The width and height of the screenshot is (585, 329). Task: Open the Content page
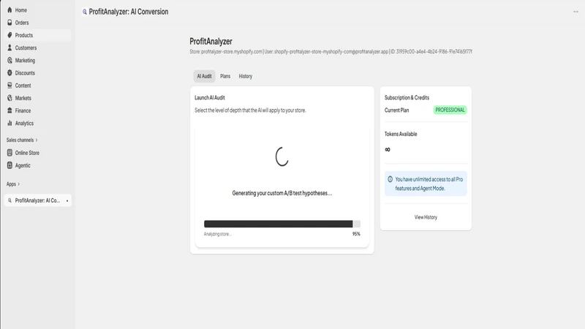tap(37, 86)
